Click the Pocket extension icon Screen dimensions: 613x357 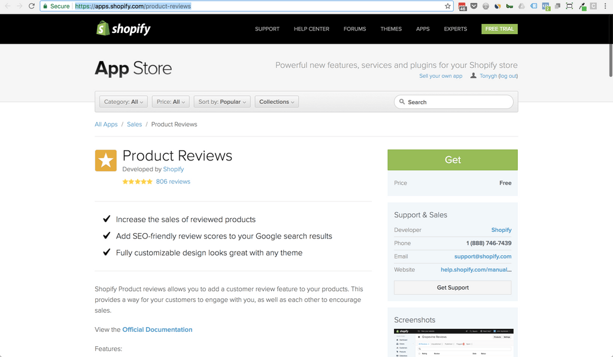tap(474, 6)
